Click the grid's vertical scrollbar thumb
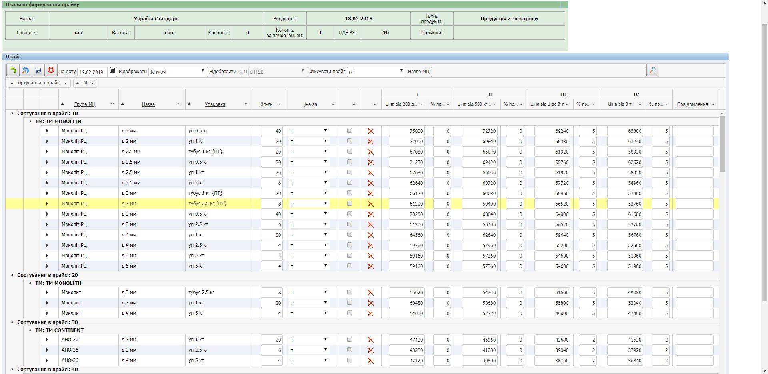 tap(722, 144)
